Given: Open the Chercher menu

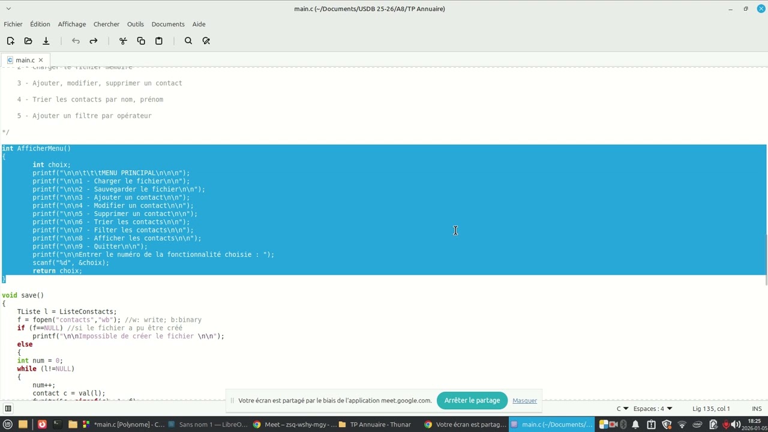Looking at the screenshot, I should (x=106, y=24).
